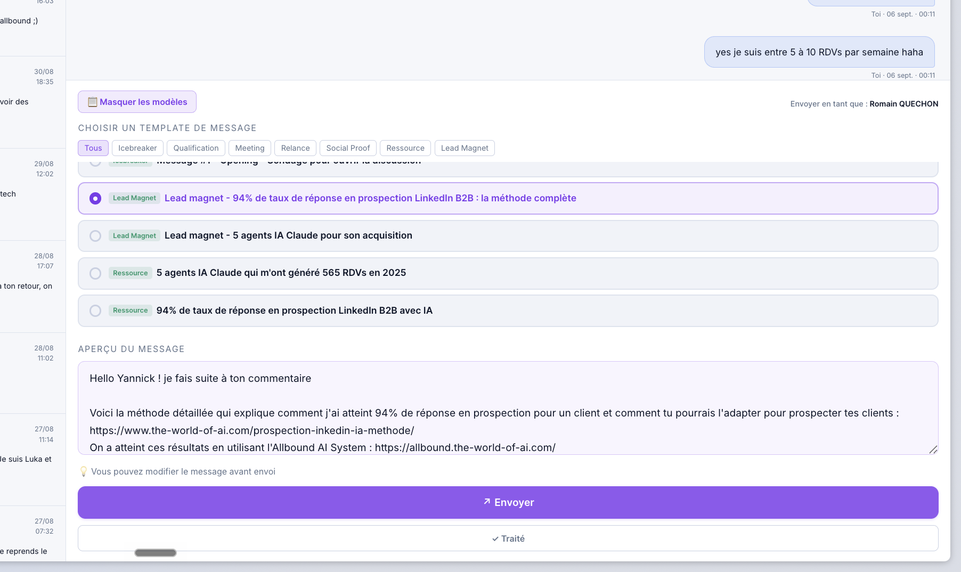Send the message with Envoyer

point(508,502)
